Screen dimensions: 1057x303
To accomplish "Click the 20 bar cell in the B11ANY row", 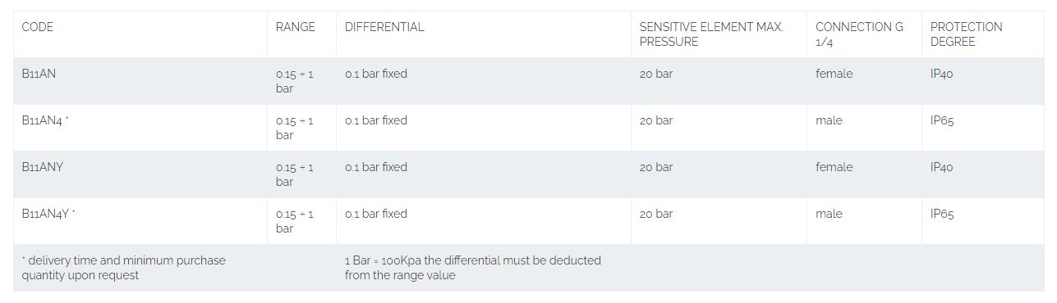I will (x=656, y=167).
